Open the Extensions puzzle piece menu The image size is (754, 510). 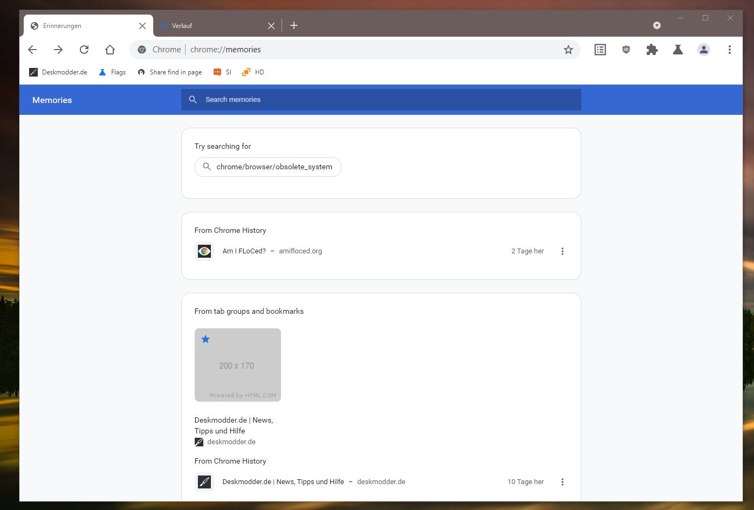(x=652, y=50)
